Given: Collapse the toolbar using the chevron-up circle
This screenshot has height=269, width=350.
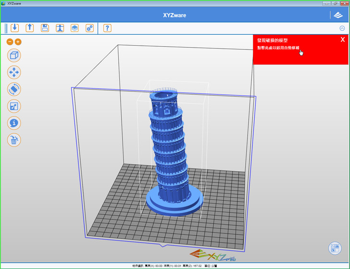Looking at the screenshot, I should pos(342,28).
